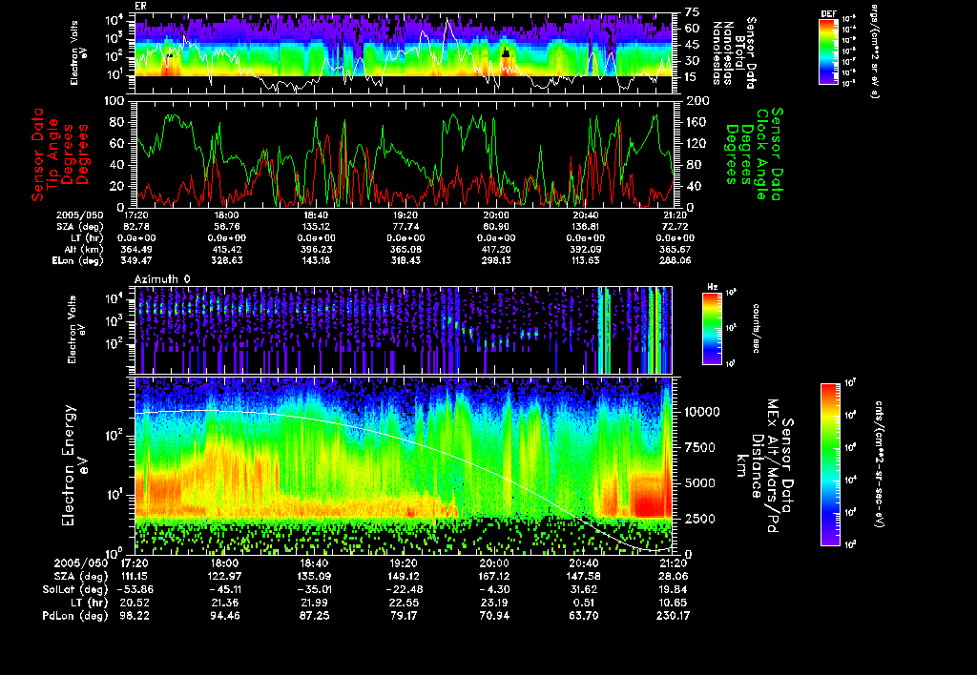Select SZA value 135.12
The height and width of the screenshot is (675, 977).
point(315,227)
